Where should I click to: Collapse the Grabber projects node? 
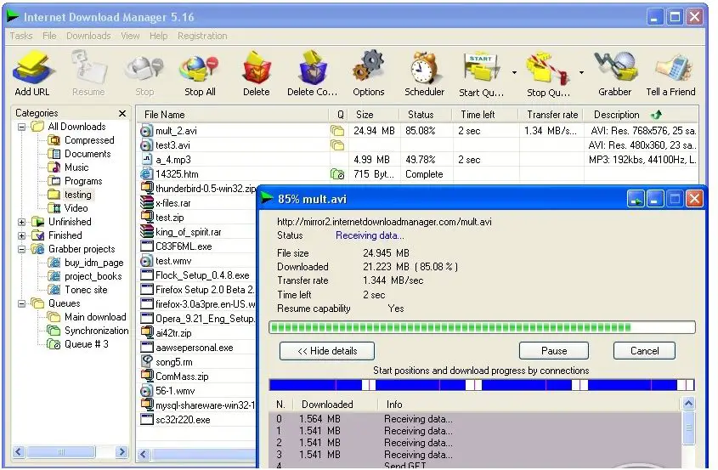click(21, 250)
